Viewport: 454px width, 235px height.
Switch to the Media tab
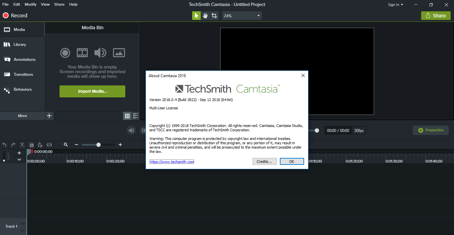click(22, 30)
